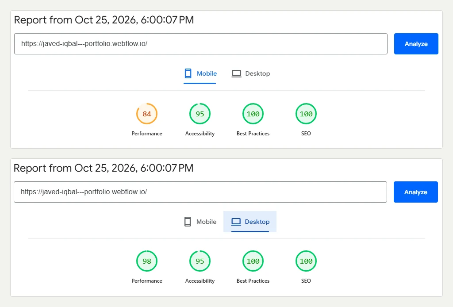Click the phone icon in the top report's Mobile tab

pos(188,73)
